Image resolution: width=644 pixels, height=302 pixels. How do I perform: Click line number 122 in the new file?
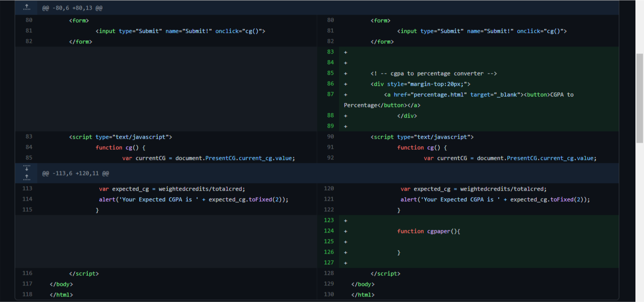tap(329, 210)
